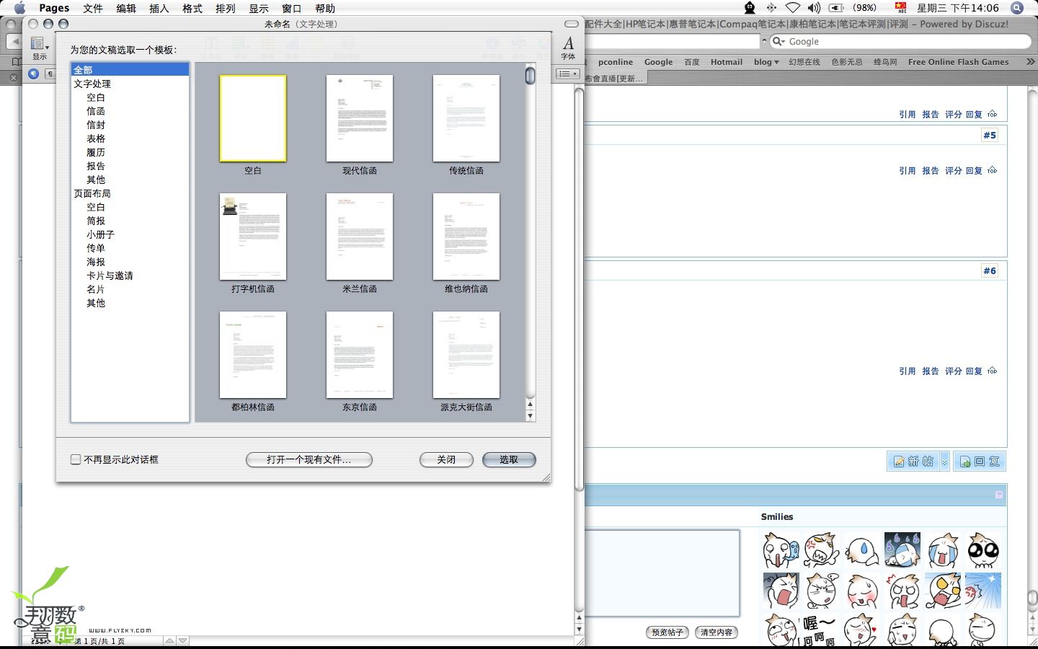The height and width of the screenshot is (649, 1038).
Task: Click the magnifier icon in Safari's Google field
Action: tap(778, 41)
